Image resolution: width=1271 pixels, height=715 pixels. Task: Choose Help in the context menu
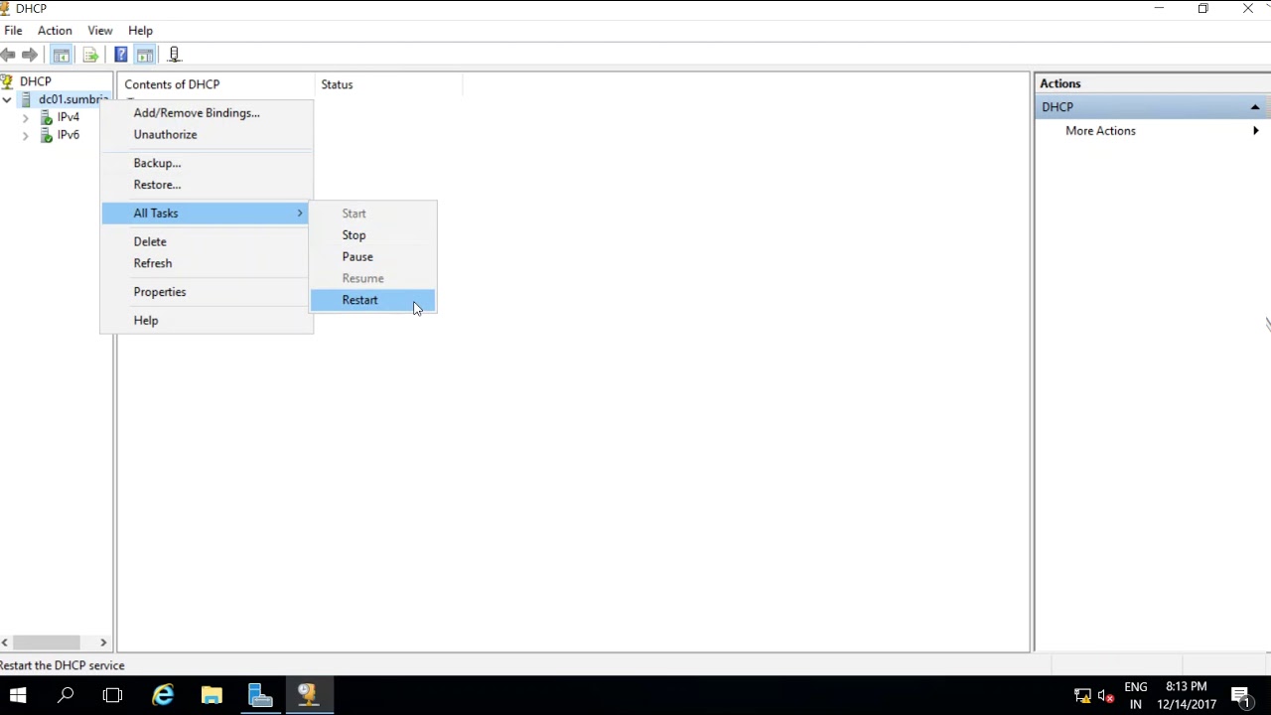coord(207,321)
